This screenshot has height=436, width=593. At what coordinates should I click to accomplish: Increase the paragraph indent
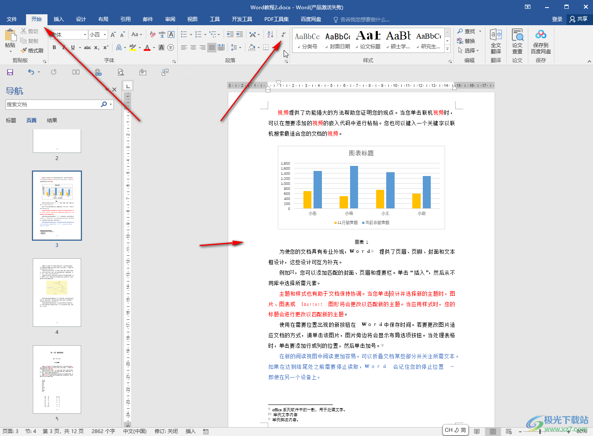tap(240, 34)
